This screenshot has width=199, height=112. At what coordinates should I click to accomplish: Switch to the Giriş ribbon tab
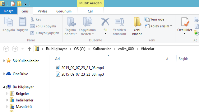coord(25,11)
